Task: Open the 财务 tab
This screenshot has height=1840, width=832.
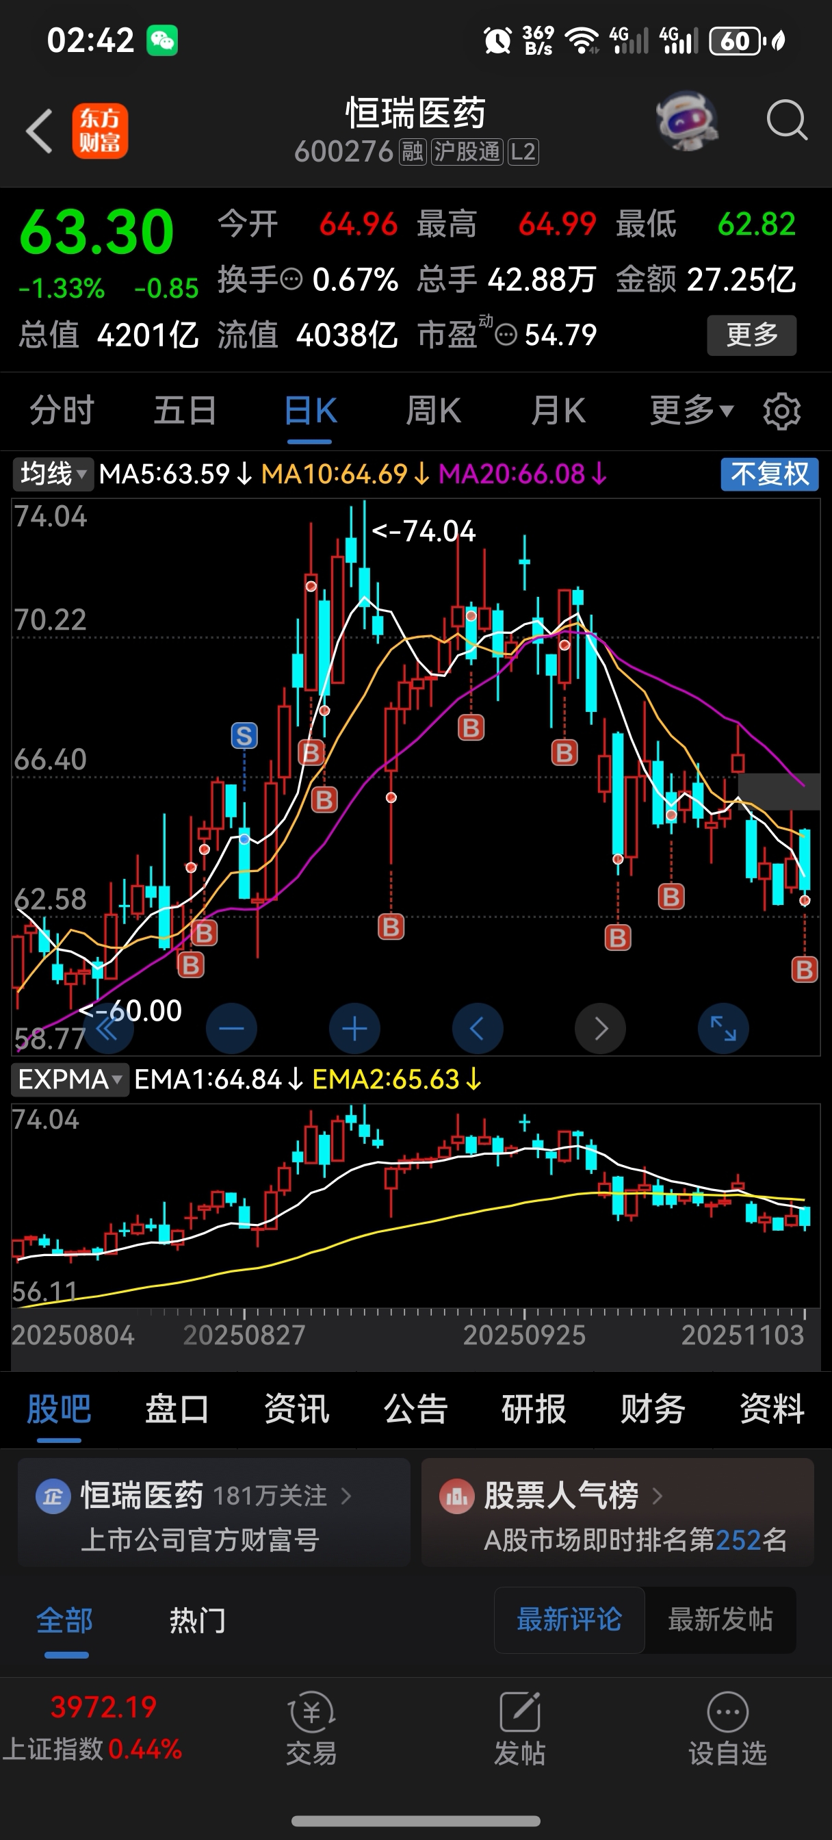Action: pos(653,1409)
